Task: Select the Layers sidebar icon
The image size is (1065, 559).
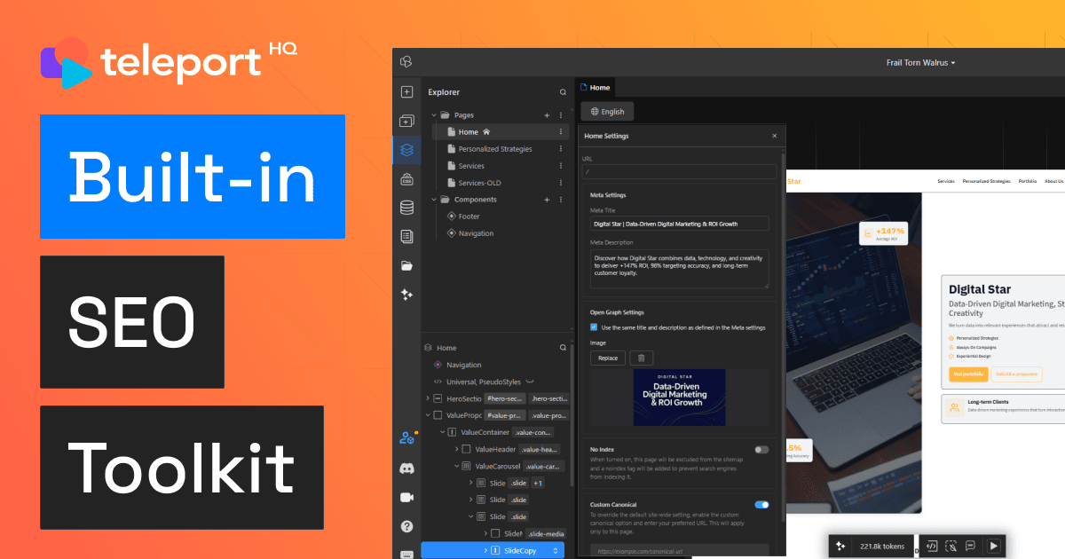Action: click(406, 150)
